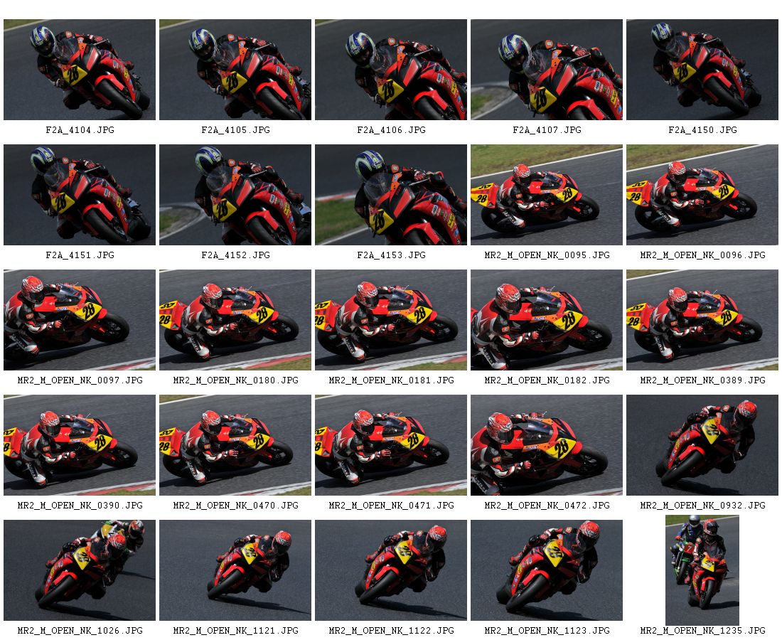Screen dimensions: 782x640
Task: Click the MR2_M_OPEN_NK_1122.JPG filename label
Action: click(391, 631)
